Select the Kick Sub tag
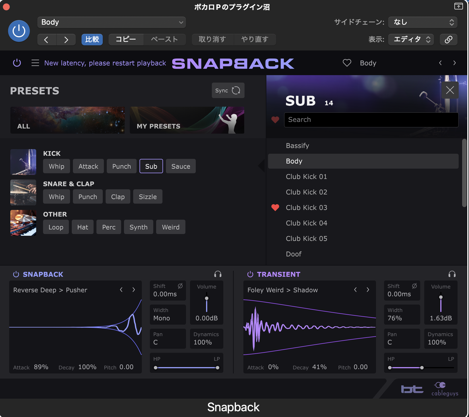The width and height of the screenshot is (469, 417). [x=151, y=166]
